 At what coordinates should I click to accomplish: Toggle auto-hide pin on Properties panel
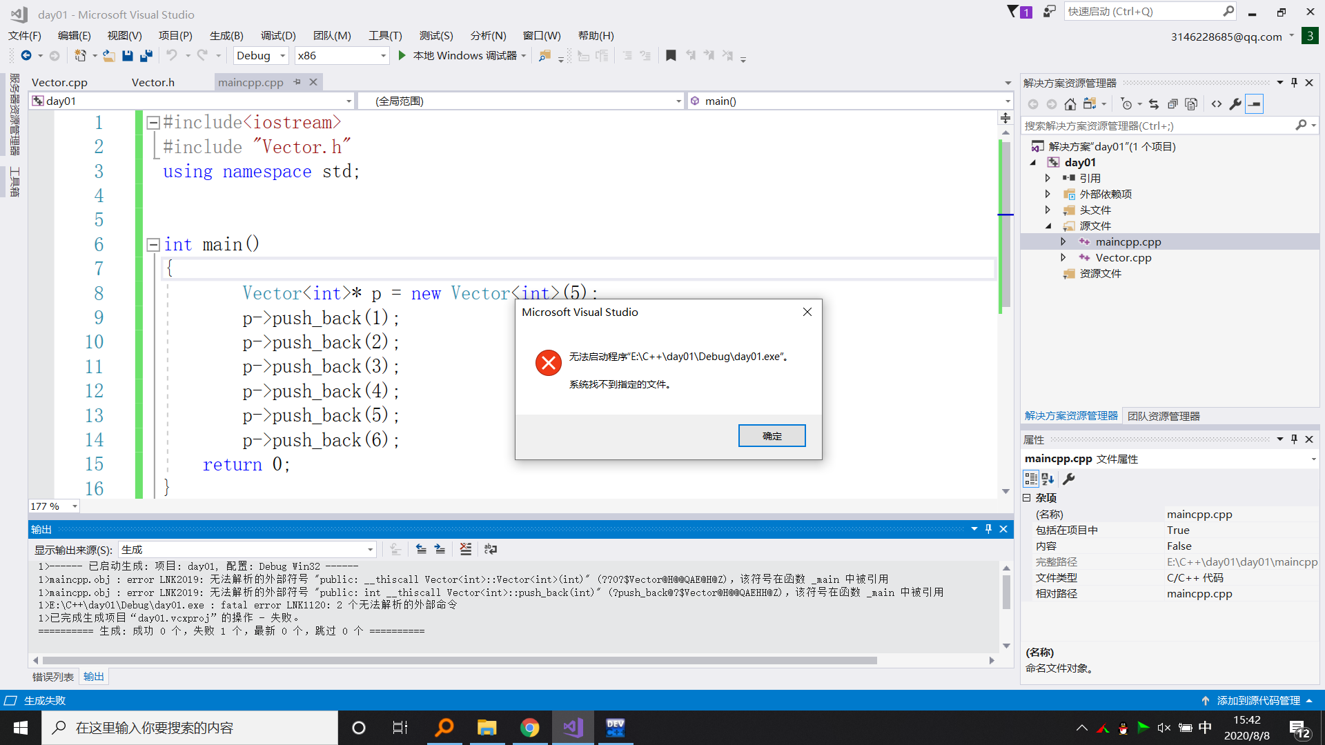pos(1294,439)
